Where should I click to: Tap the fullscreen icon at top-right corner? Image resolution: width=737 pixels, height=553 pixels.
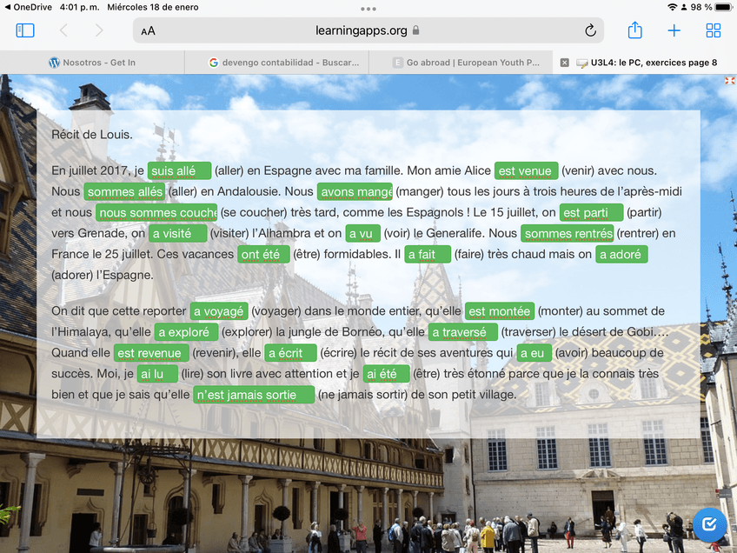click(x=729, y=81)
